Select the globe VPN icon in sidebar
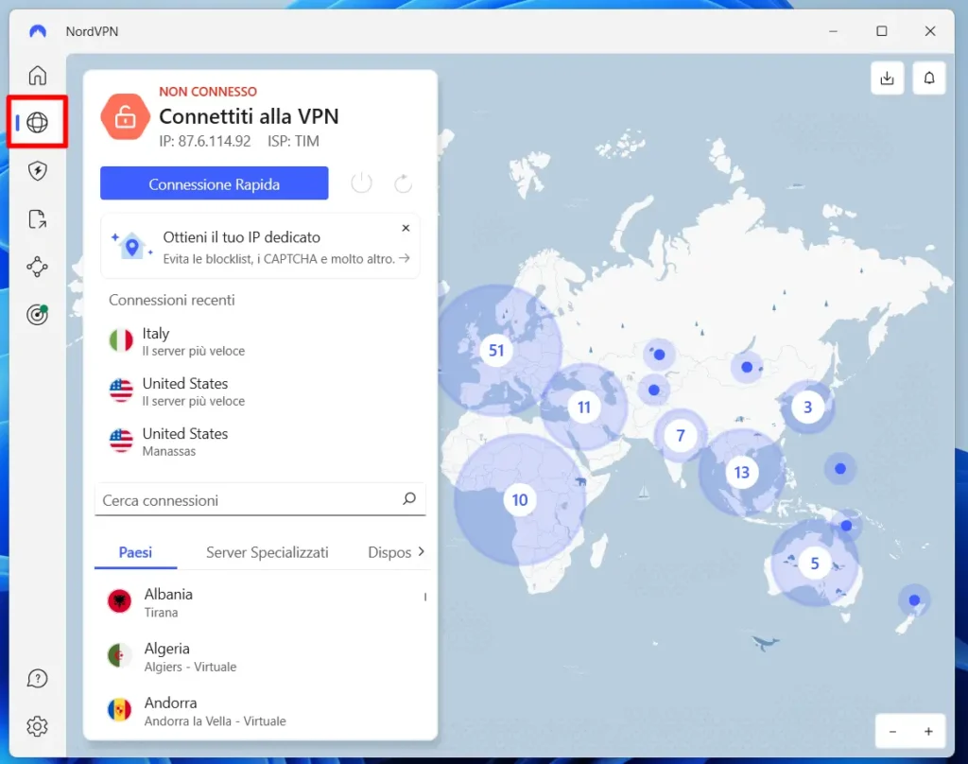968x764 pixels. [38, 122]
